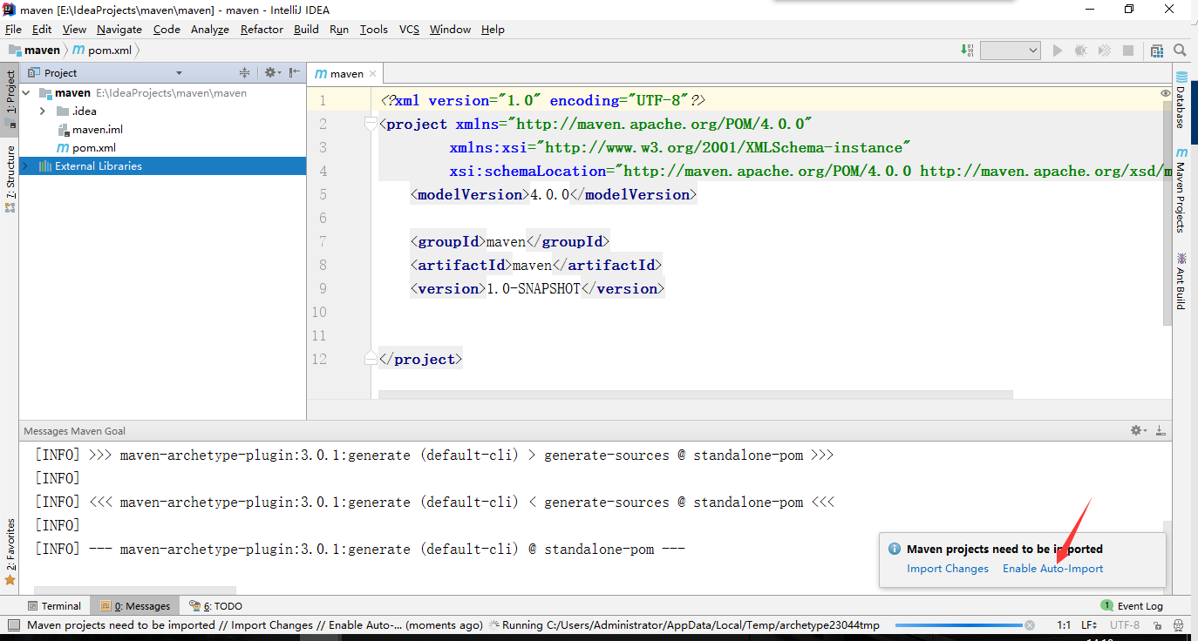The image size is (1198, 641).
Task: Click the maven breadcrumb in navigation bar
Action: 34,51
